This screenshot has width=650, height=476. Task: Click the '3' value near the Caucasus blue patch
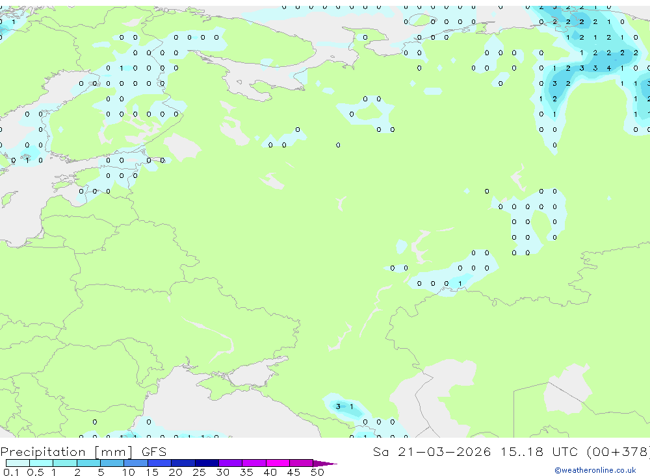coord(338,407)
